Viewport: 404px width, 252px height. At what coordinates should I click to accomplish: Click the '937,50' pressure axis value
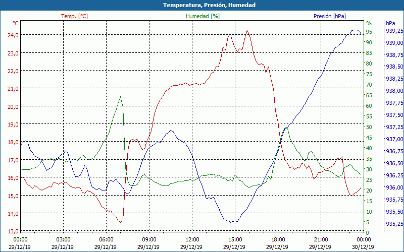tap(394, 115)
